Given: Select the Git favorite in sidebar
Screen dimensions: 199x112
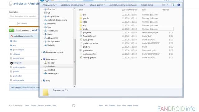Looking at the screenshot, I should (x=49, y=13).
